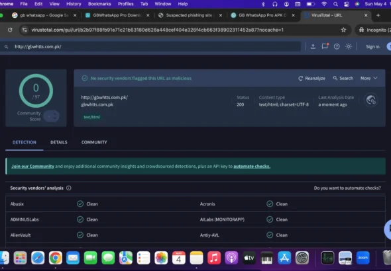Open the Bookmarks menu
Viewport: 391px width, 271px height.
coord(99,4)
